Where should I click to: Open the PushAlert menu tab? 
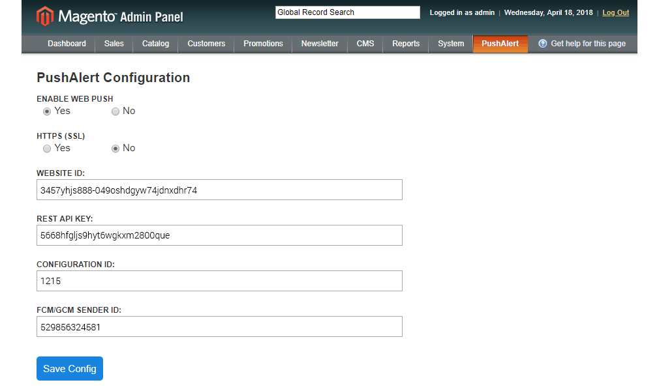click(x=500, y=44)
